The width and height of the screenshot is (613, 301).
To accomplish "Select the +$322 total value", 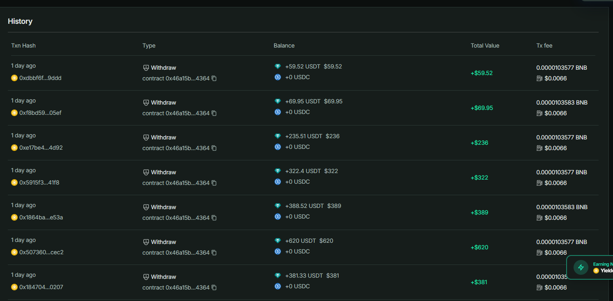I will pyautogui.click(x=479, y=178).
